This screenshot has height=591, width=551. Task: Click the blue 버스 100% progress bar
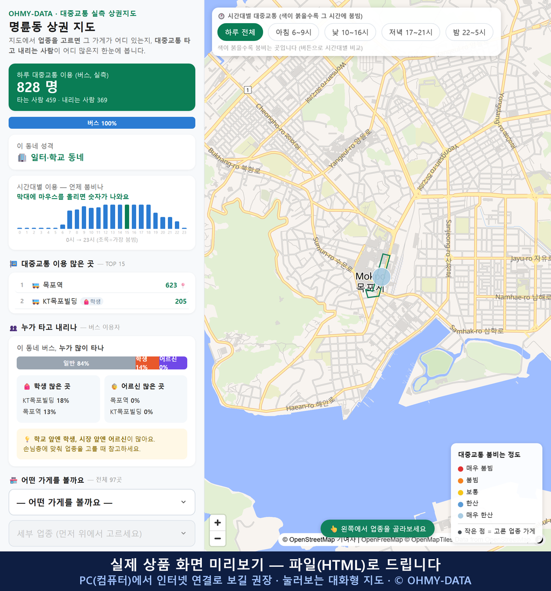click(x=102, y=123)
